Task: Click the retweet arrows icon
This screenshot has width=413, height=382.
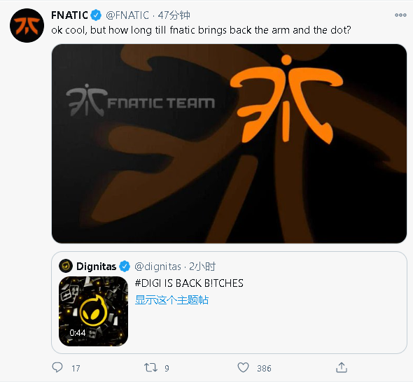Action: click(150, 367)
